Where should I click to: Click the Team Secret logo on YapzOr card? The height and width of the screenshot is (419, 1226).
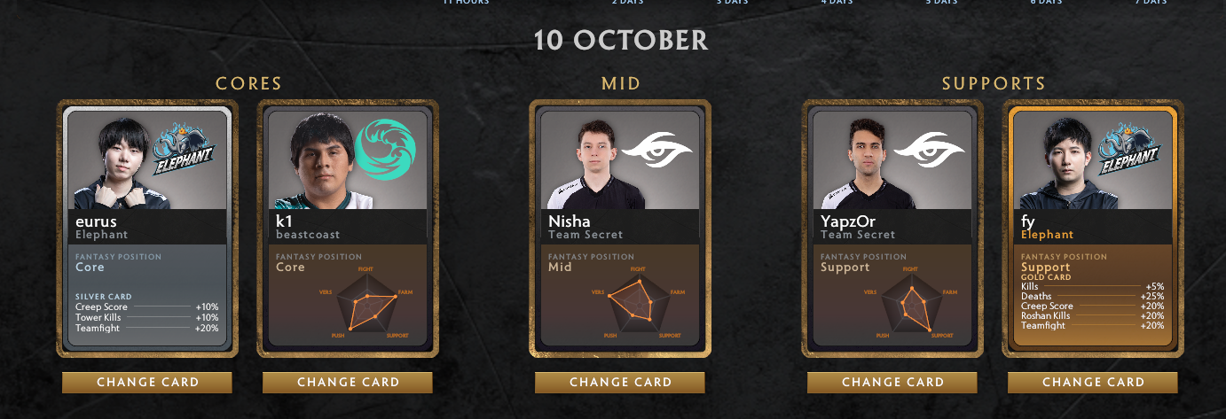pyautogui.click(x=929, y=150)
